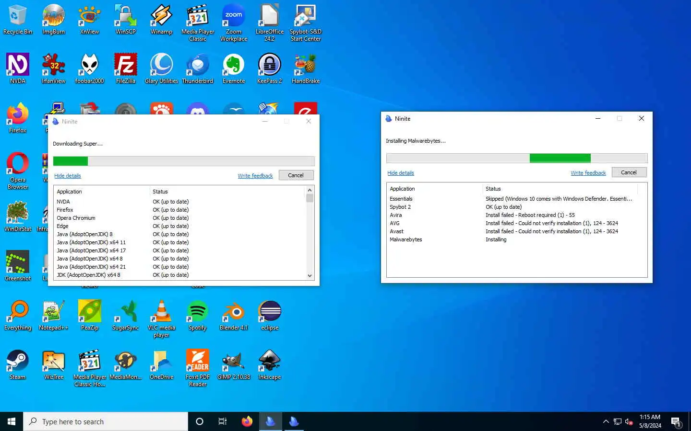Select the Inkscape desktop icon
The width and height of the screenshot is (691, 431).
(270, 364)
